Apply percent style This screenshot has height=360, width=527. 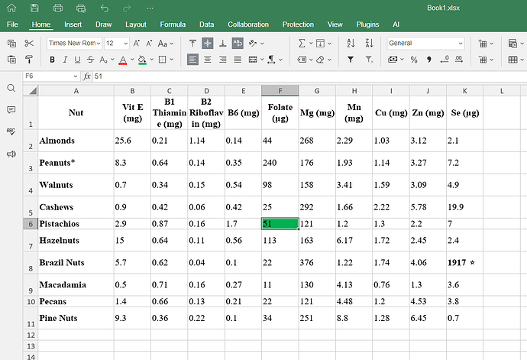tap(414, 60)
